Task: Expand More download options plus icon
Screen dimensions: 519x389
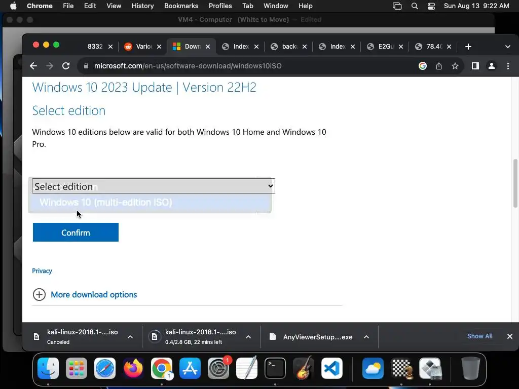Action: pyautogui.click(x=39, y=294)
